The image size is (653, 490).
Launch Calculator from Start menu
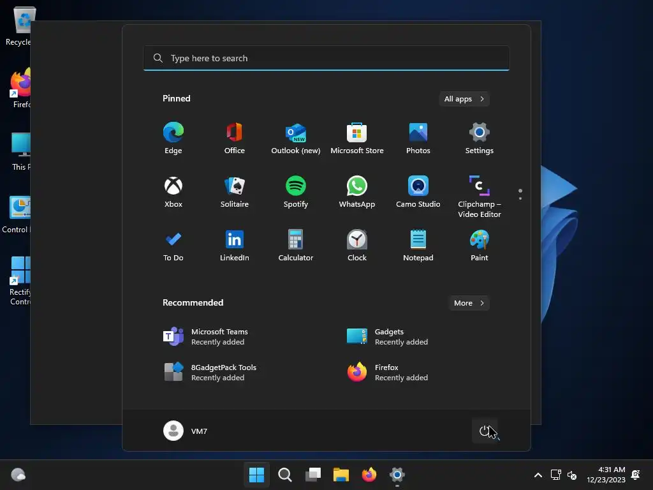(x=296, y=246)
